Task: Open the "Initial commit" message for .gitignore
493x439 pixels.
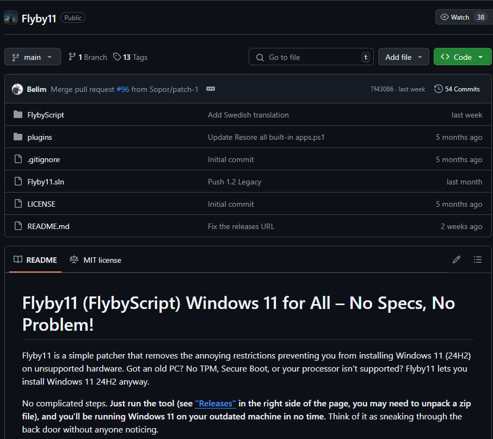Action: coord(231,159)
